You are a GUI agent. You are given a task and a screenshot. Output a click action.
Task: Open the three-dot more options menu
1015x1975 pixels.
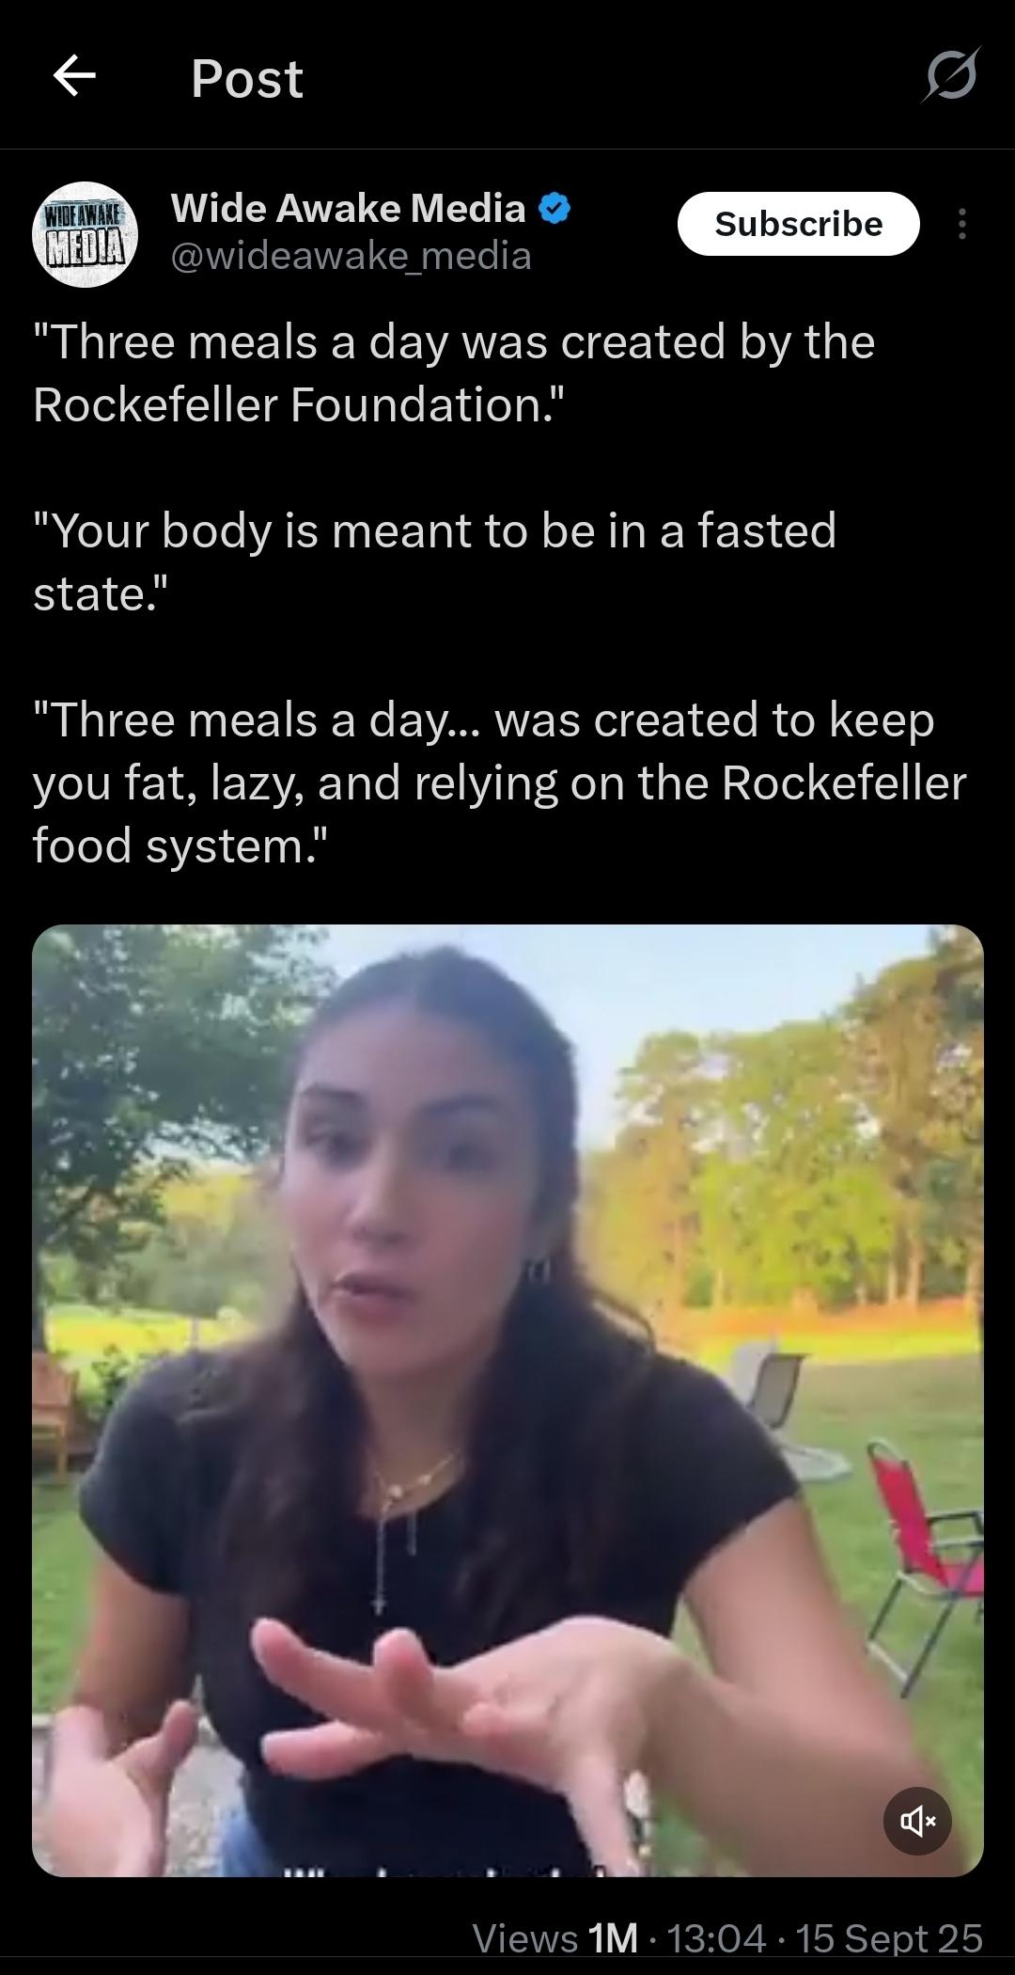961,224
